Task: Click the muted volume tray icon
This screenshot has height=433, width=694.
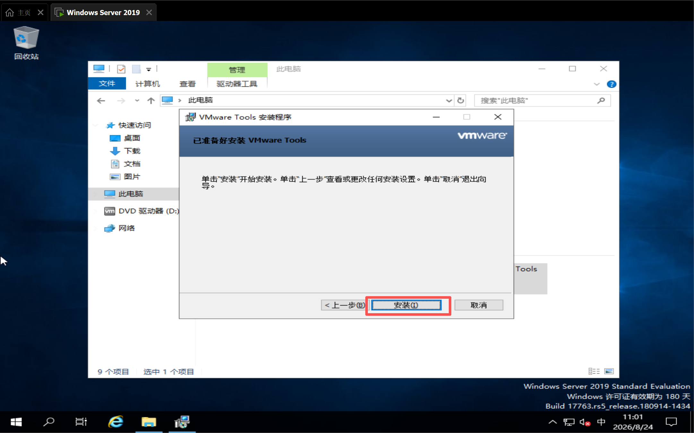Action: pyautogui.click(x=585, y=422)
